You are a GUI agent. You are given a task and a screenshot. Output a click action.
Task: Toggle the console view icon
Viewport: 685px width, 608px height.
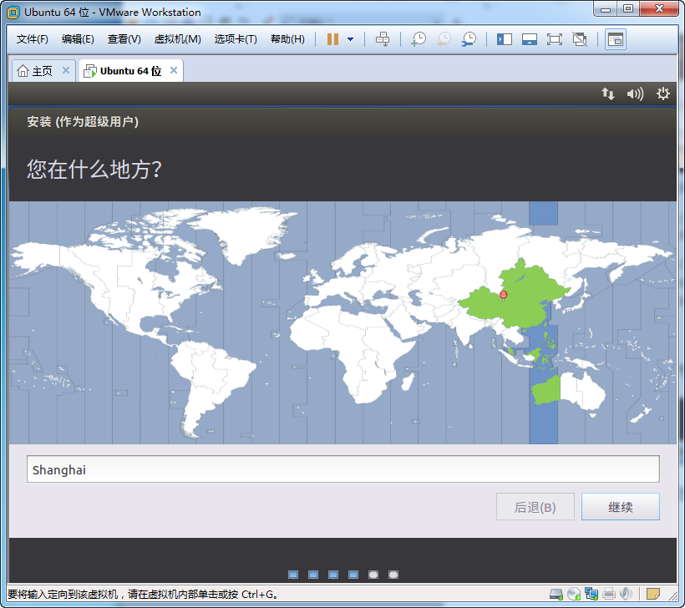click(616, 39)
